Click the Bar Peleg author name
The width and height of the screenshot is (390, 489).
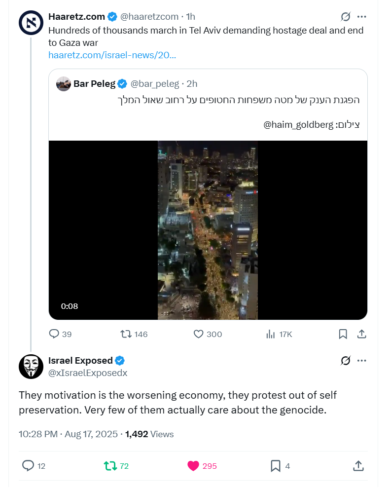click(x=94, y=84)
